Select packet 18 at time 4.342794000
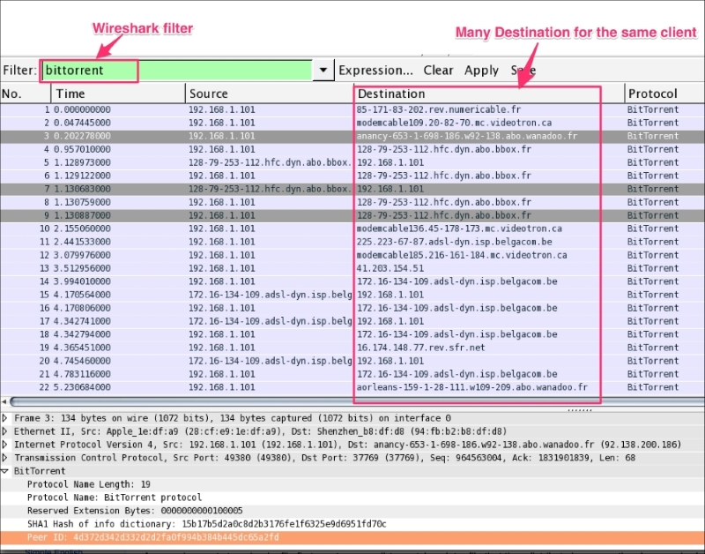The image size is (705, 554). coord(352,334)
